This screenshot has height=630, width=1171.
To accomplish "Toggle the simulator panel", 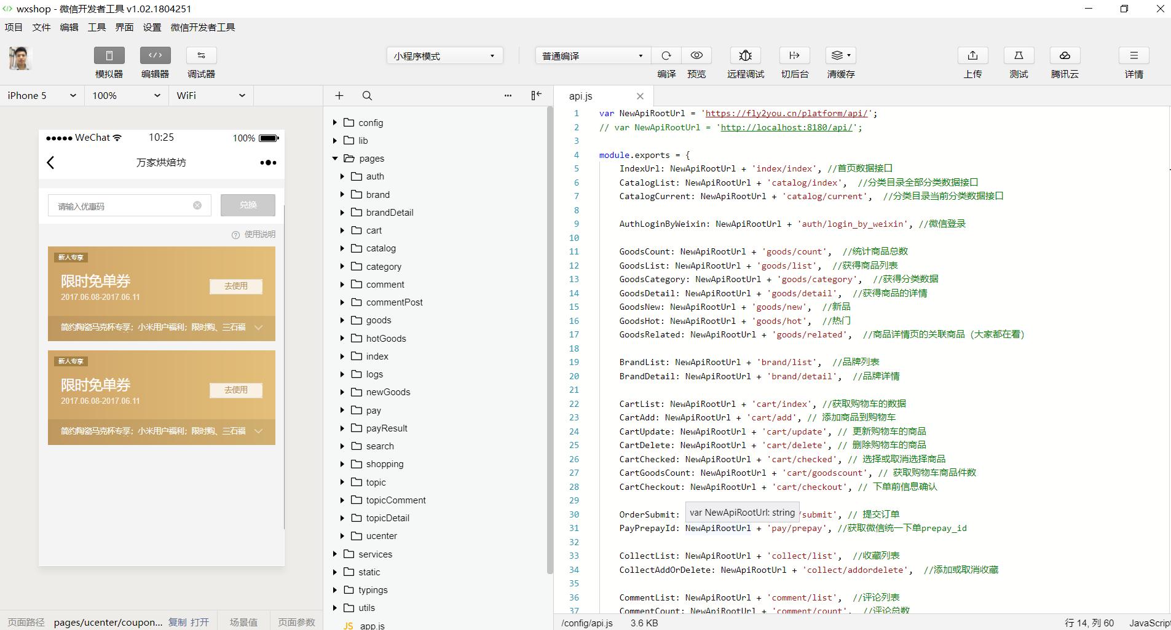I will [x=109, y=56].
